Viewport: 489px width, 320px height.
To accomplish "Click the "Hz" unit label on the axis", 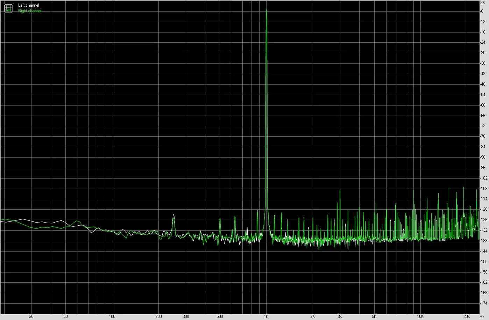I will (482, 317).
